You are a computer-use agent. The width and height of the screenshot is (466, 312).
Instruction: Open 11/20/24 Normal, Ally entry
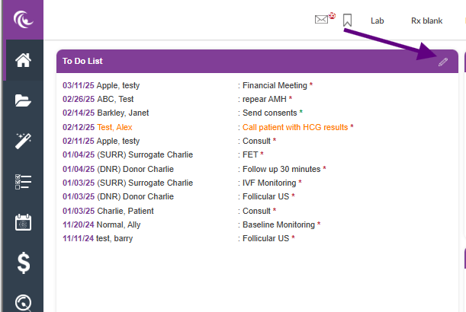pos(101,224)
